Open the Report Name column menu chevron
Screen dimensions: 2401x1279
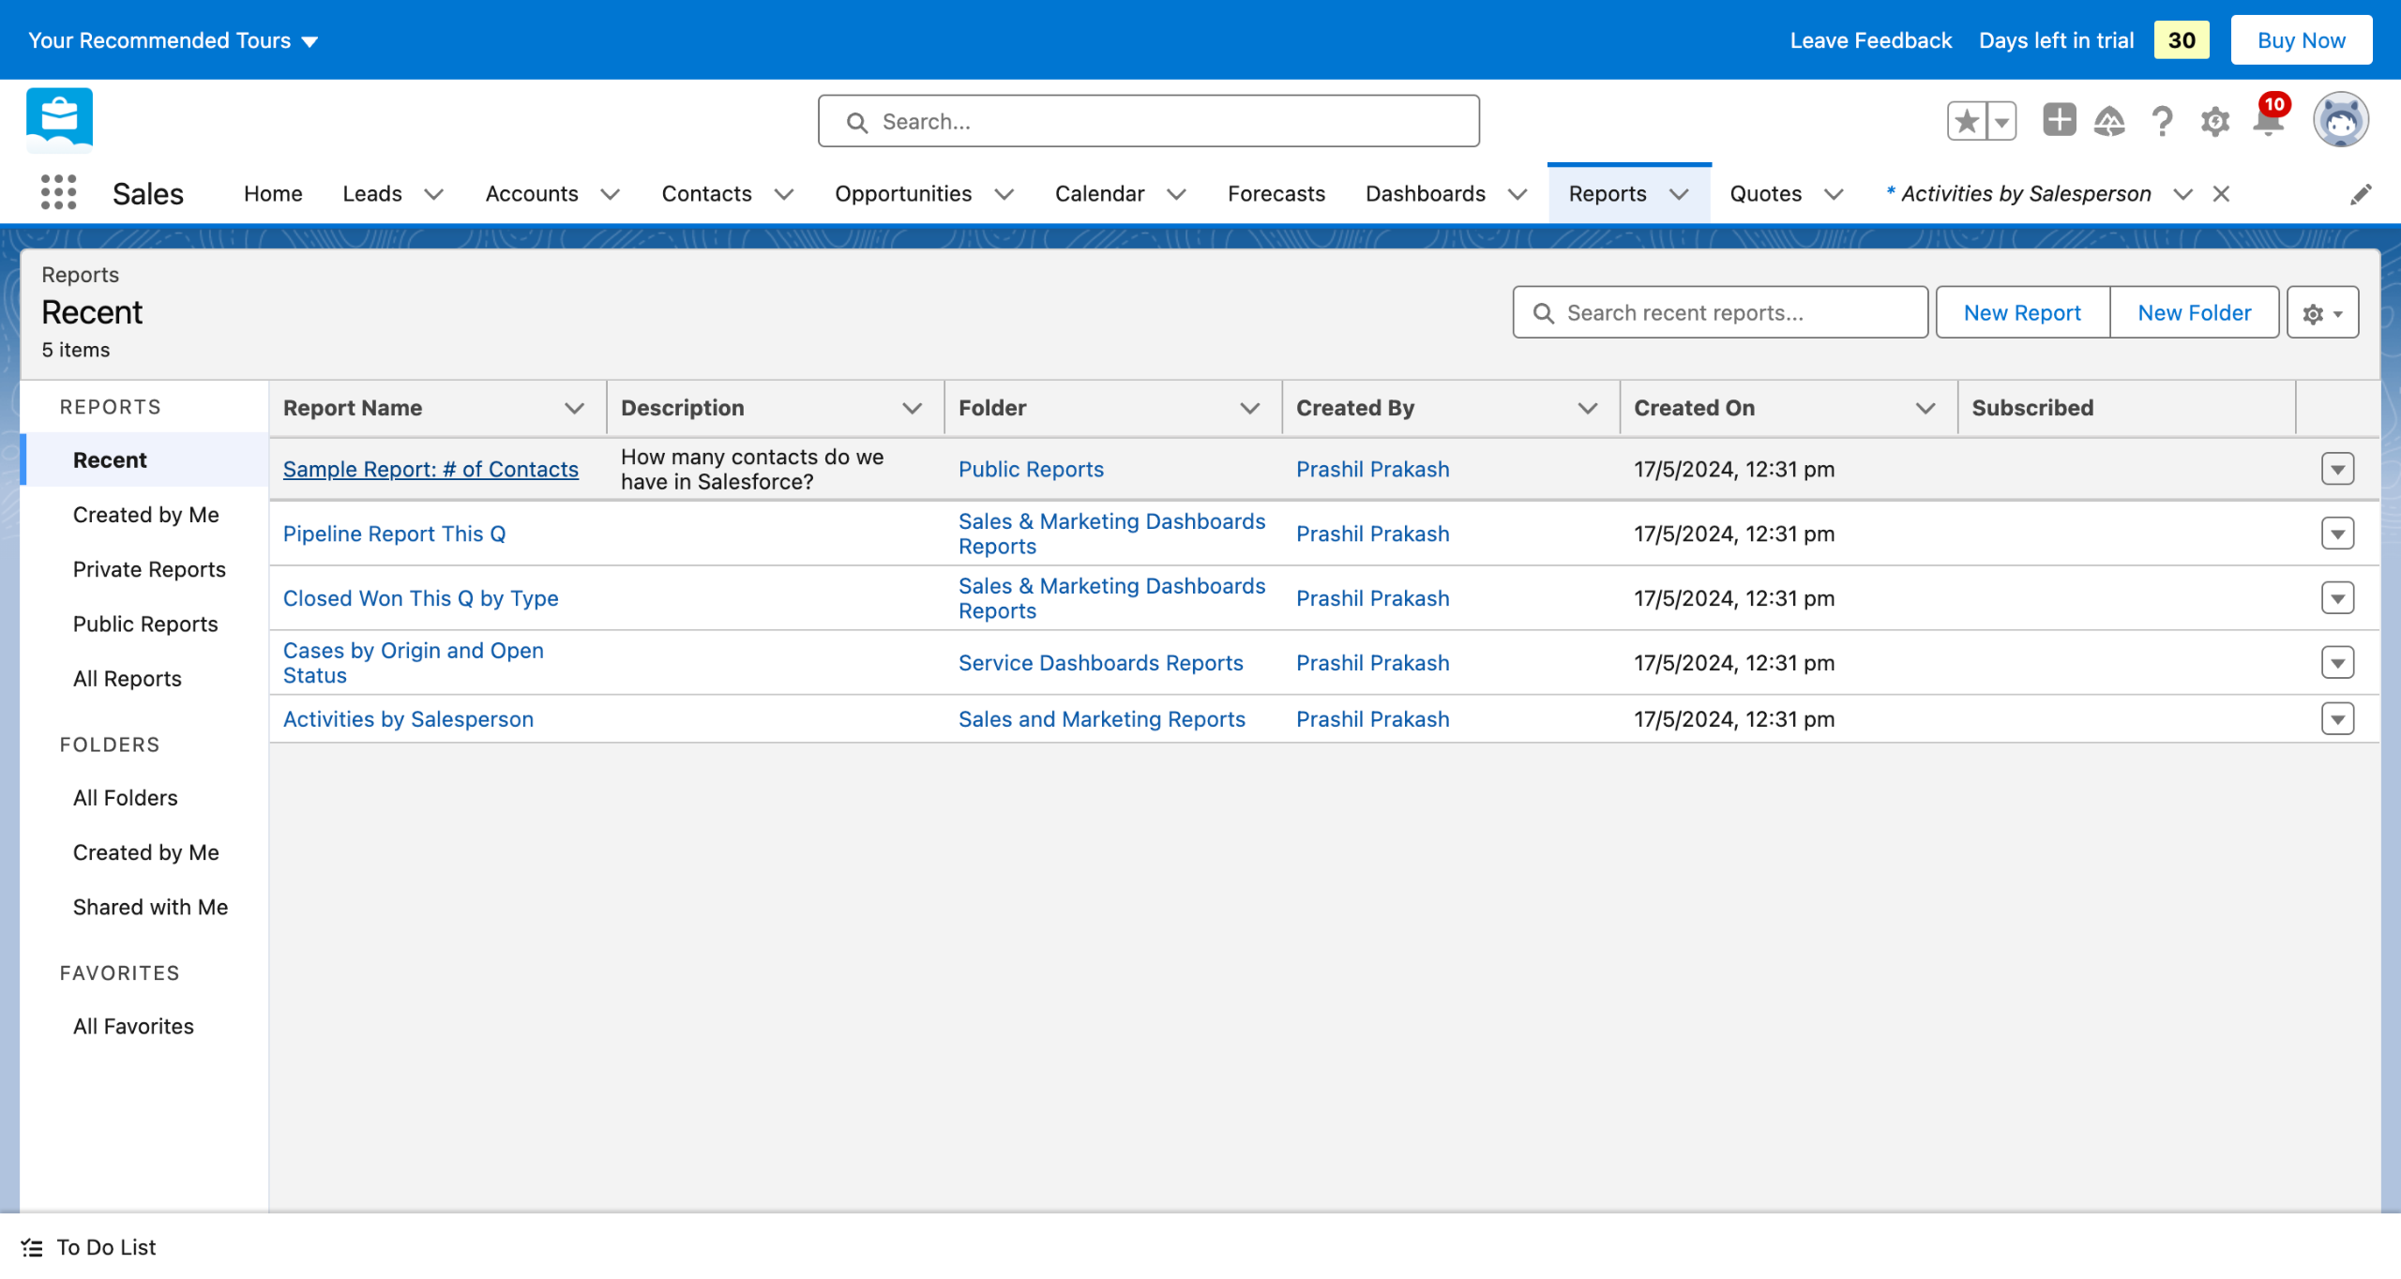(x=574, y=408)
